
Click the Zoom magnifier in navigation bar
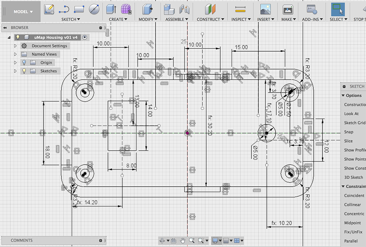point(191,240)
